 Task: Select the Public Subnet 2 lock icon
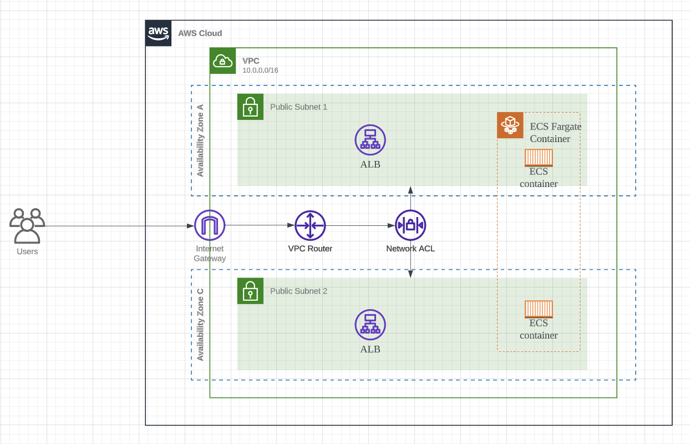[x=250, y=291]
